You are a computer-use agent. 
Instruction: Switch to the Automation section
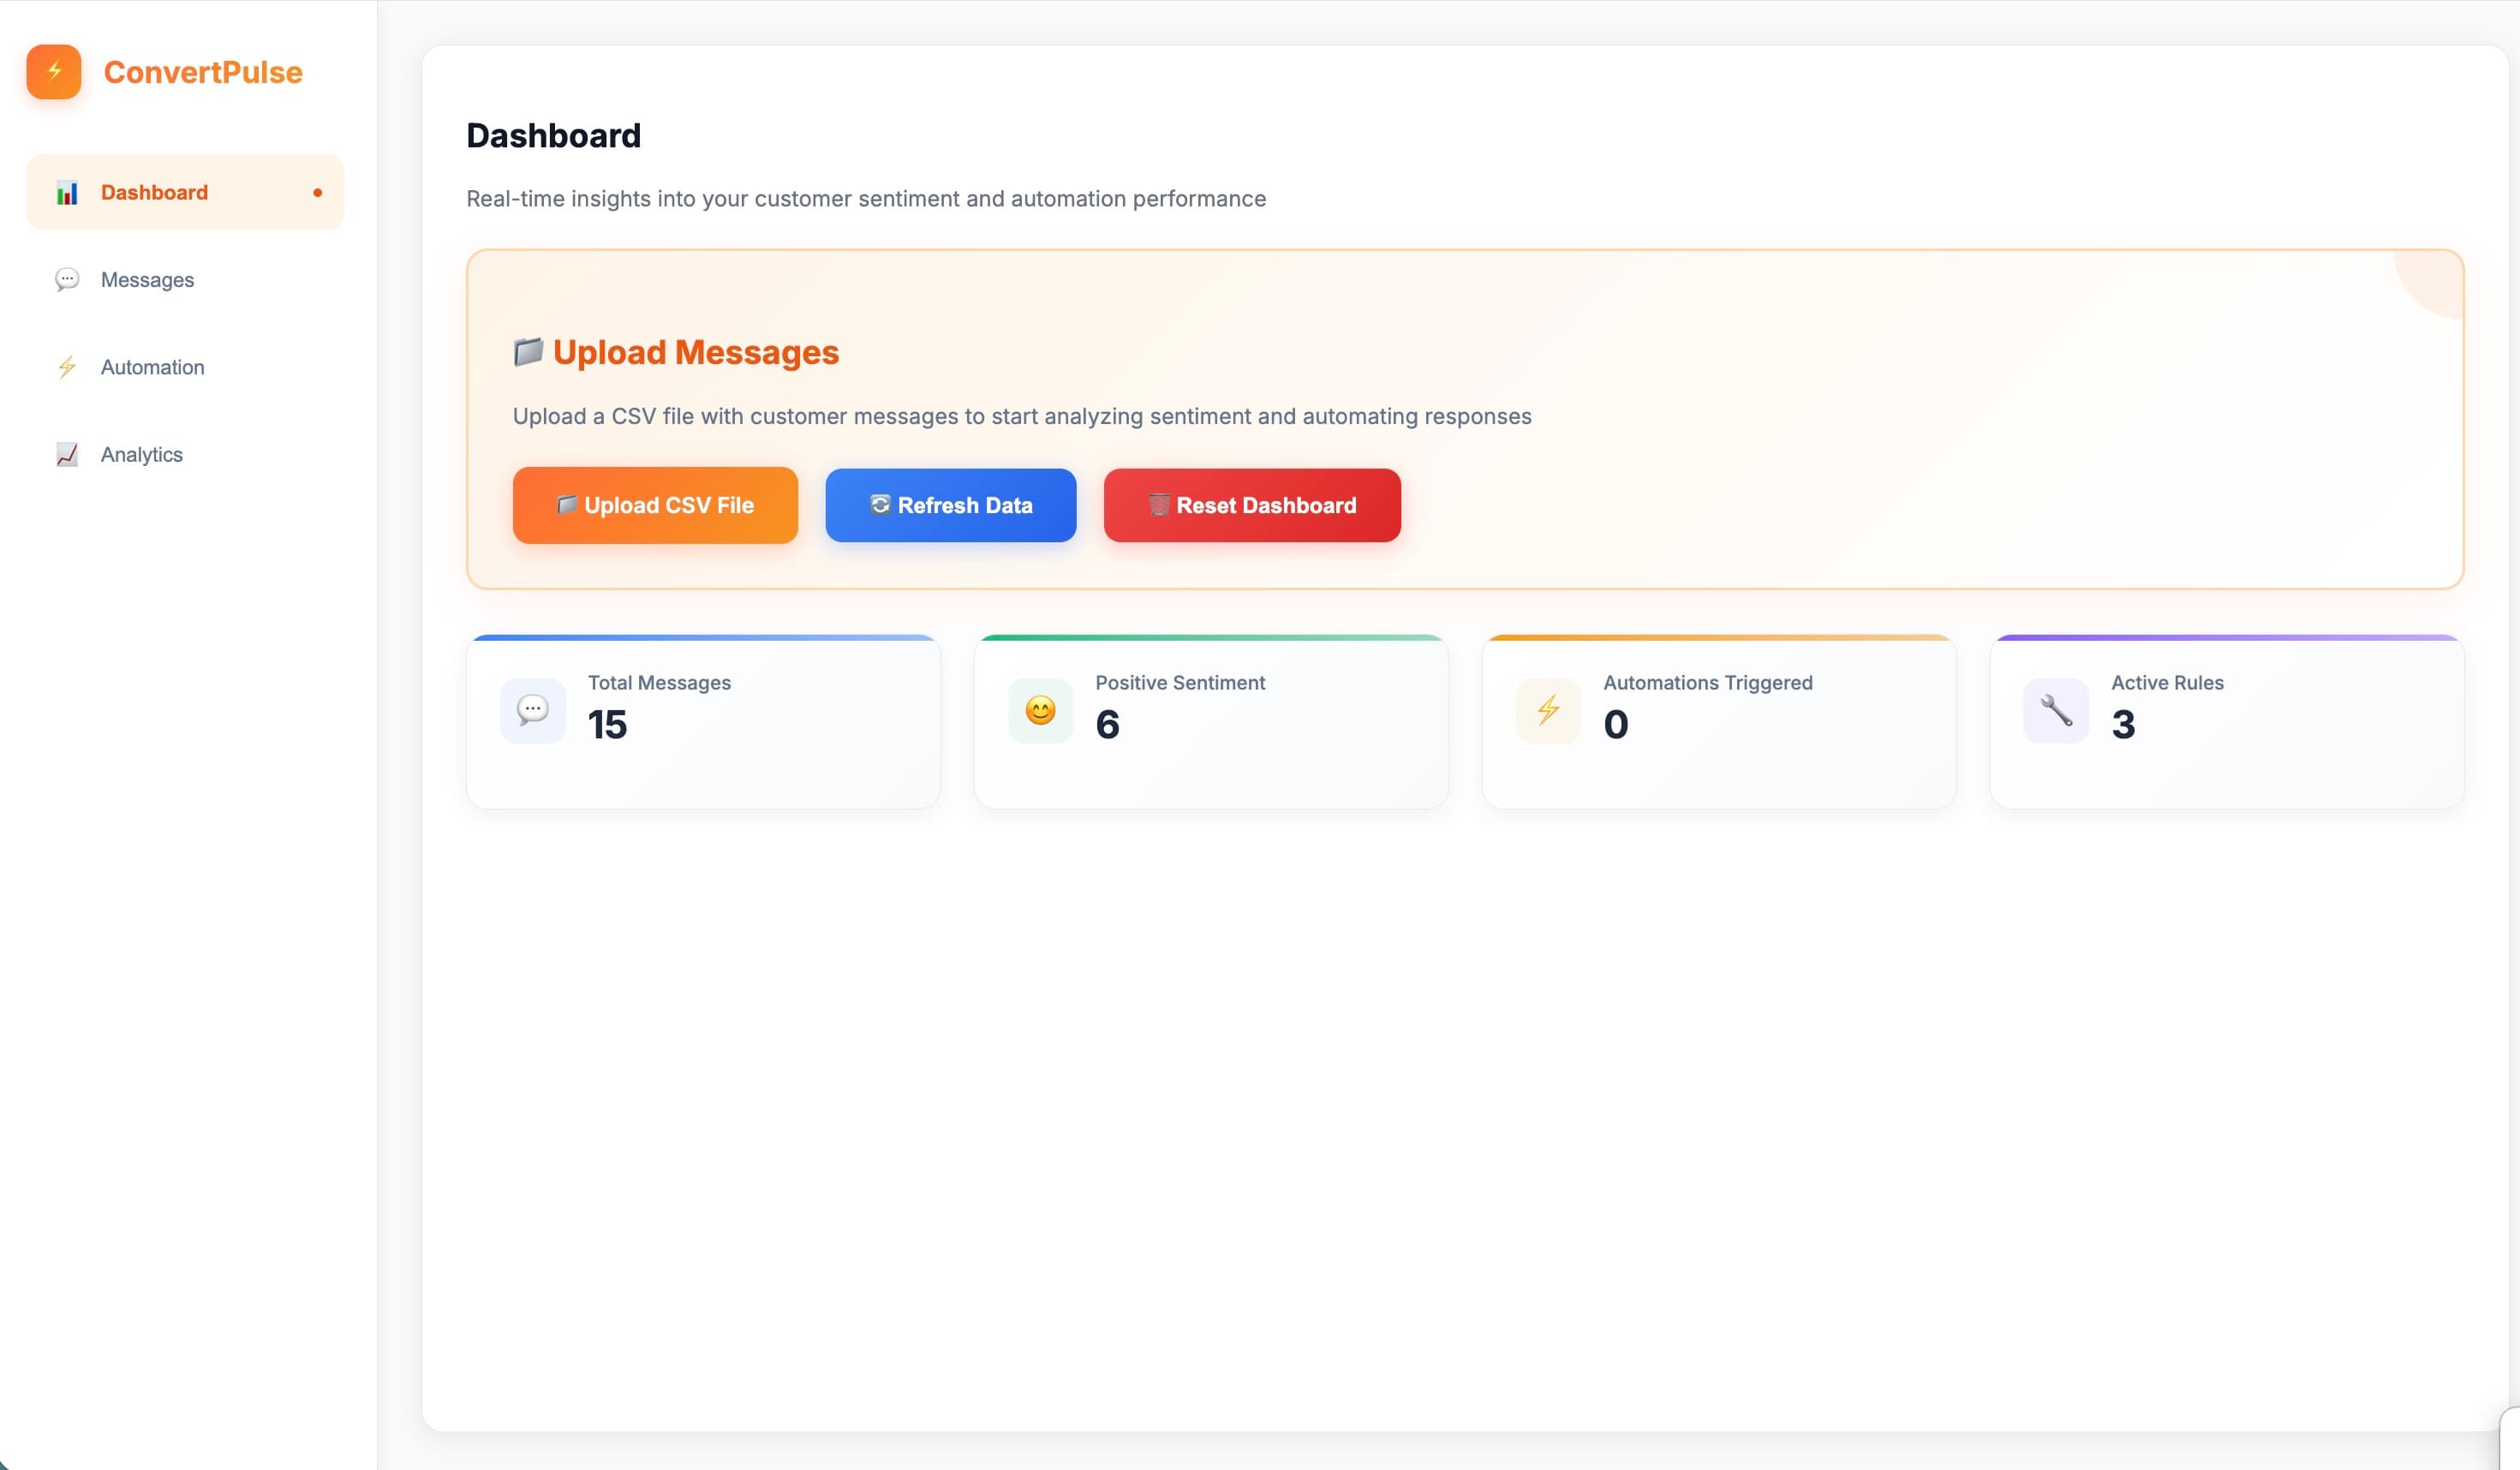(152, 367)
